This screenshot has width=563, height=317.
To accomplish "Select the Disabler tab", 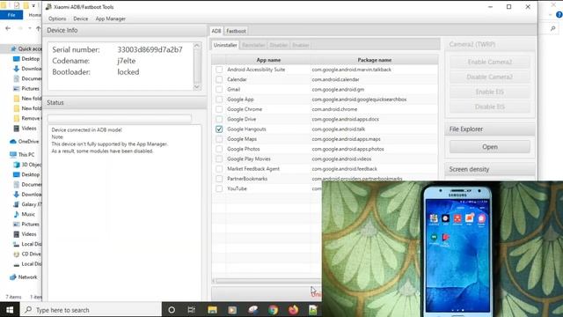I will (279, 45).
